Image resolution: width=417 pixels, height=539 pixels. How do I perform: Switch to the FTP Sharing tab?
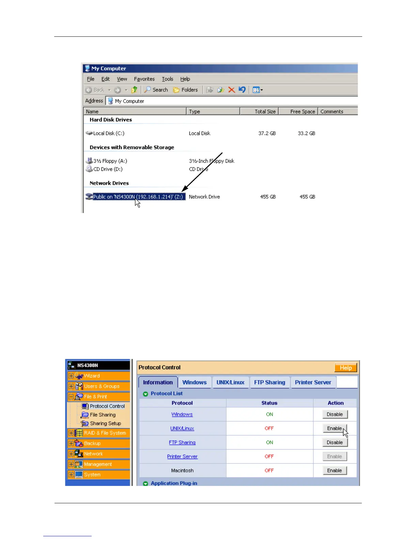[x=270, y=382]
